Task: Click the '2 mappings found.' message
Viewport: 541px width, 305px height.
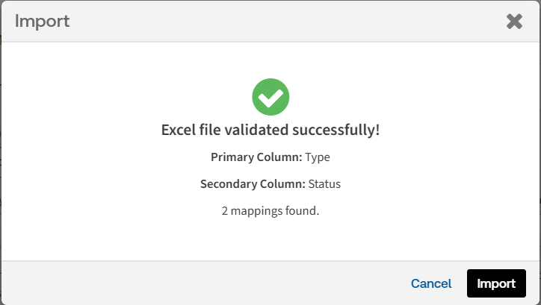Action: point(270,210)
